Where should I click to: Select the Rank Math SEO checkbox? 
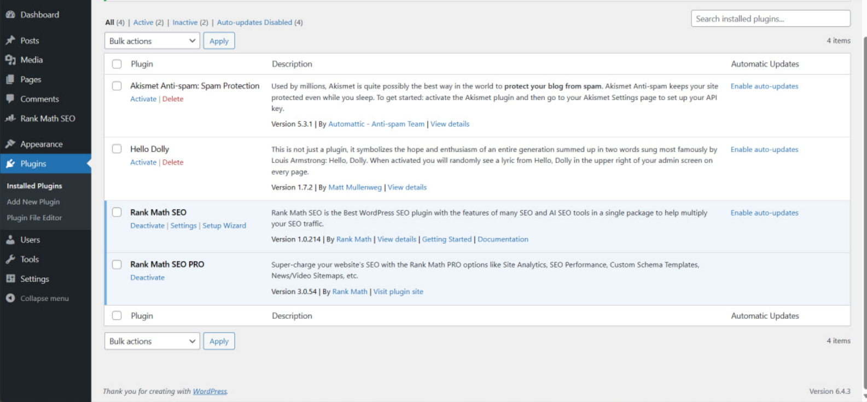pos(117,212)
